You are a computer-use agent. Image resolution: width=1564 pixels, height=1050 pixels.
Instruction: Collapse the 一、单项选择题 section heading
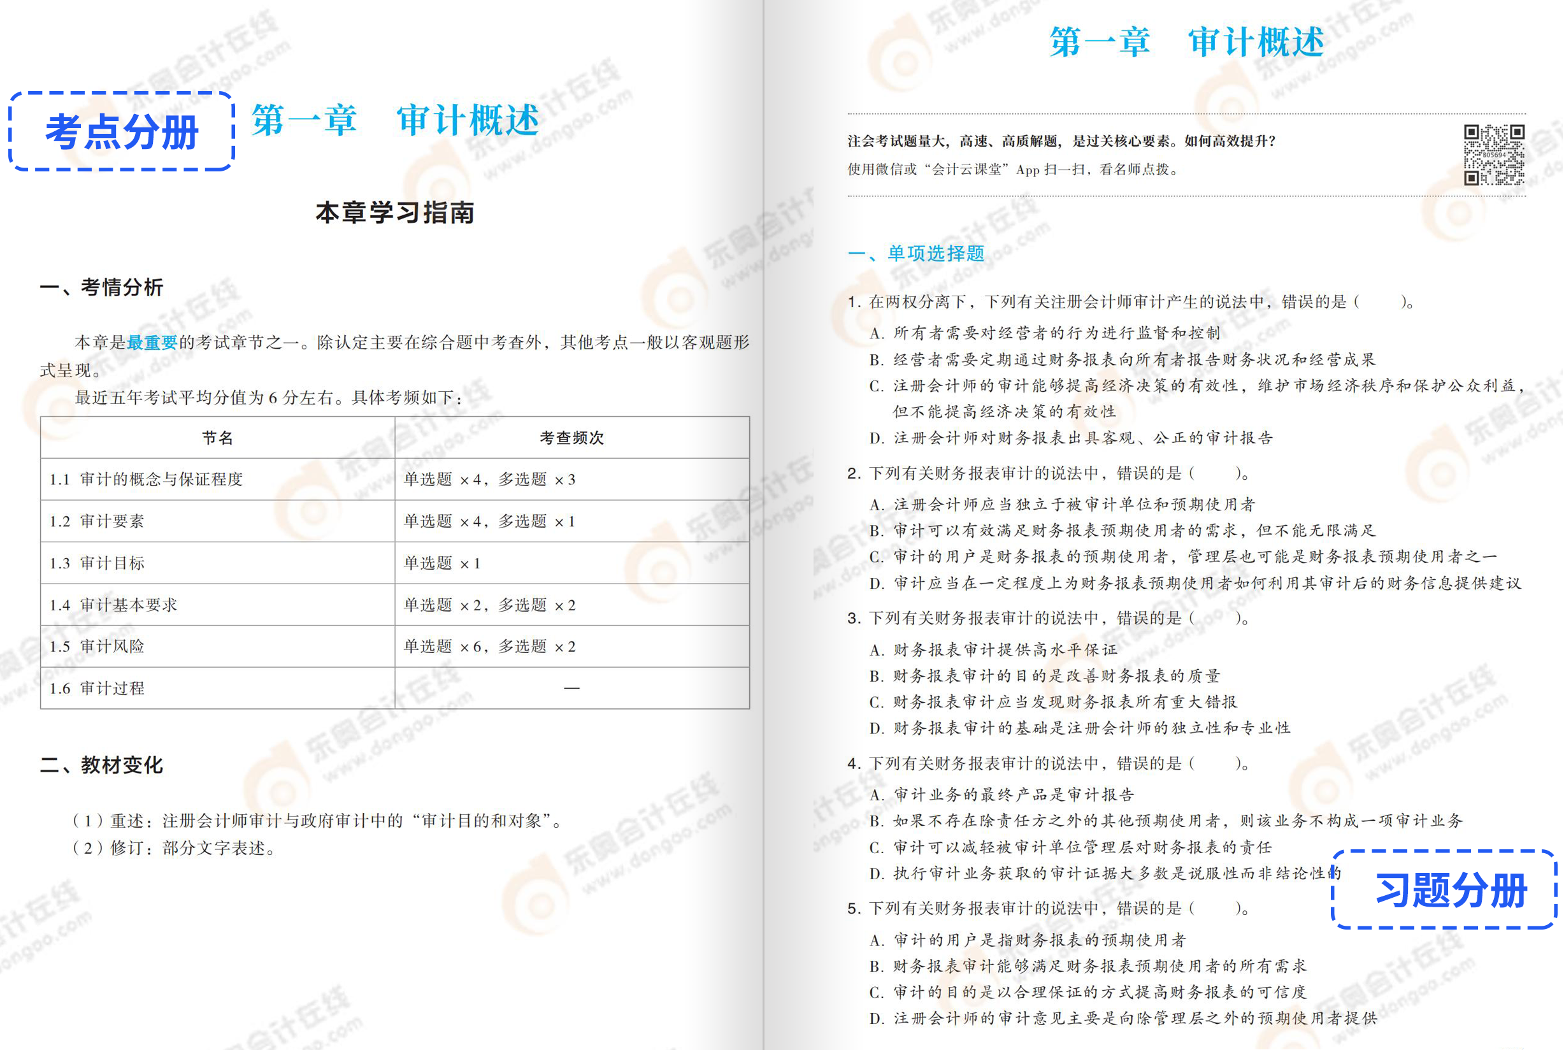917,252
